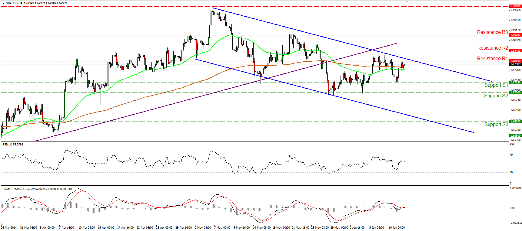Click the triangle icon before GBPUSD,H4 title
This screenshot has height=231, width=522.
point(3,3)
